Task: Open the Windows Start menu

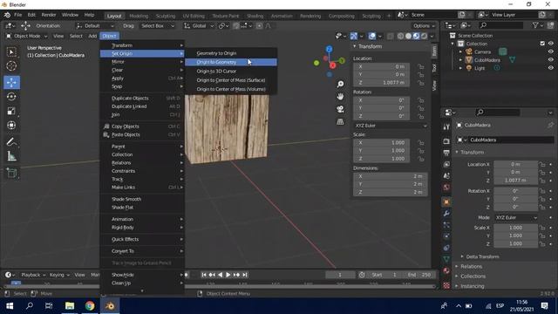Action: point(10,306)
